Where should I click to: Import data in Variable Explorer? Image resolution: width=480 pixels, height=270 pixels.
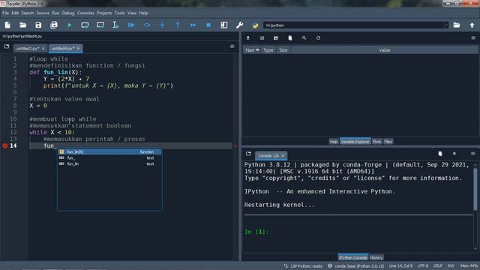point(248,38)
